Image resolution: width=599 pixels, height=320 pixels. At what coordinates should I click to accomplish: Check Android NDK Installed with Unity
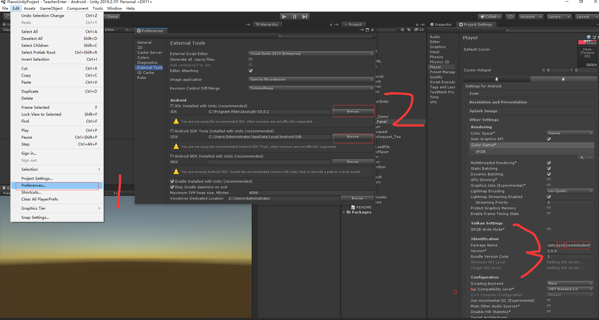[x=172, y=156]
